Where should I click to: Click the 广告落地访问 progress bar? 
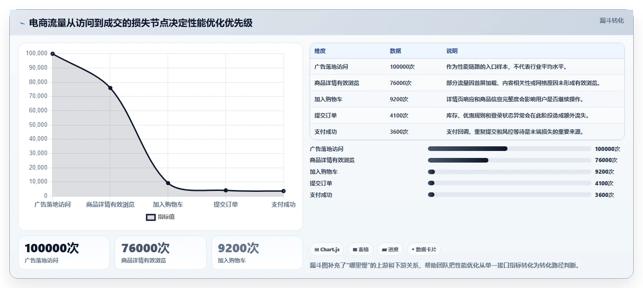pyautogui.click(x=509, y=149)
